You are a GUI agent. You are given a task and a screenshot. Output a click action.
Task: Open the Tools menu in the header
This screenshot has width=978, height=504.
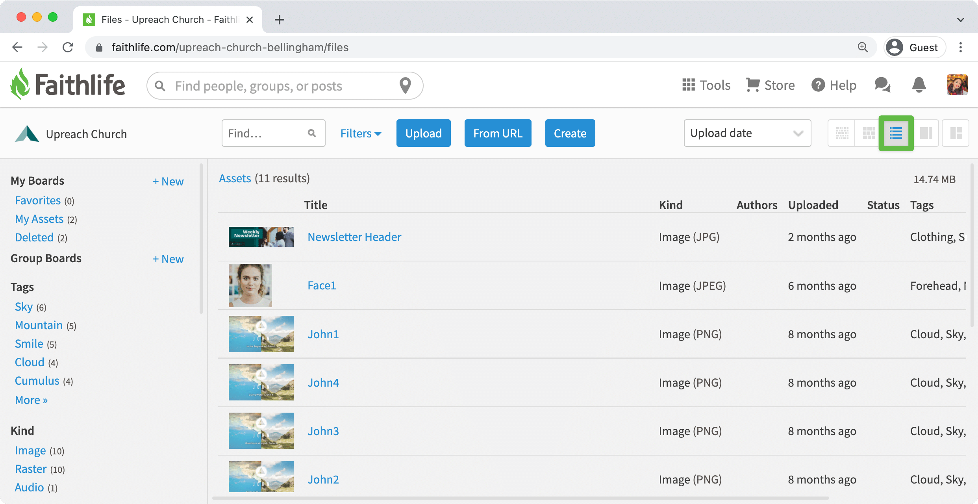click(x=706, y=85)
